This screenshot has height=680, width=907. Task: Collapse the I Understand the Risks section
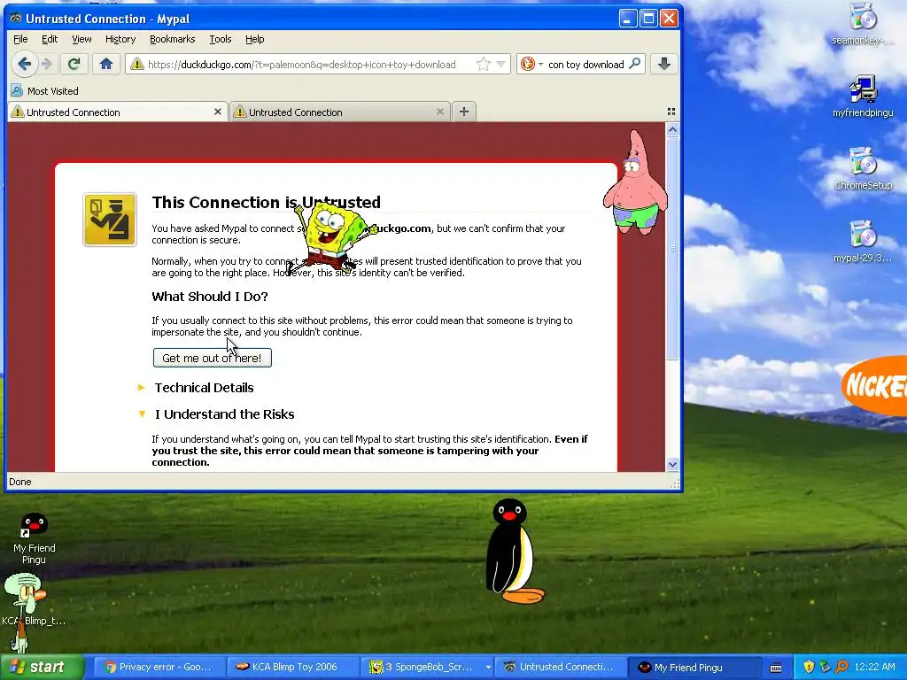click(216, 414)
